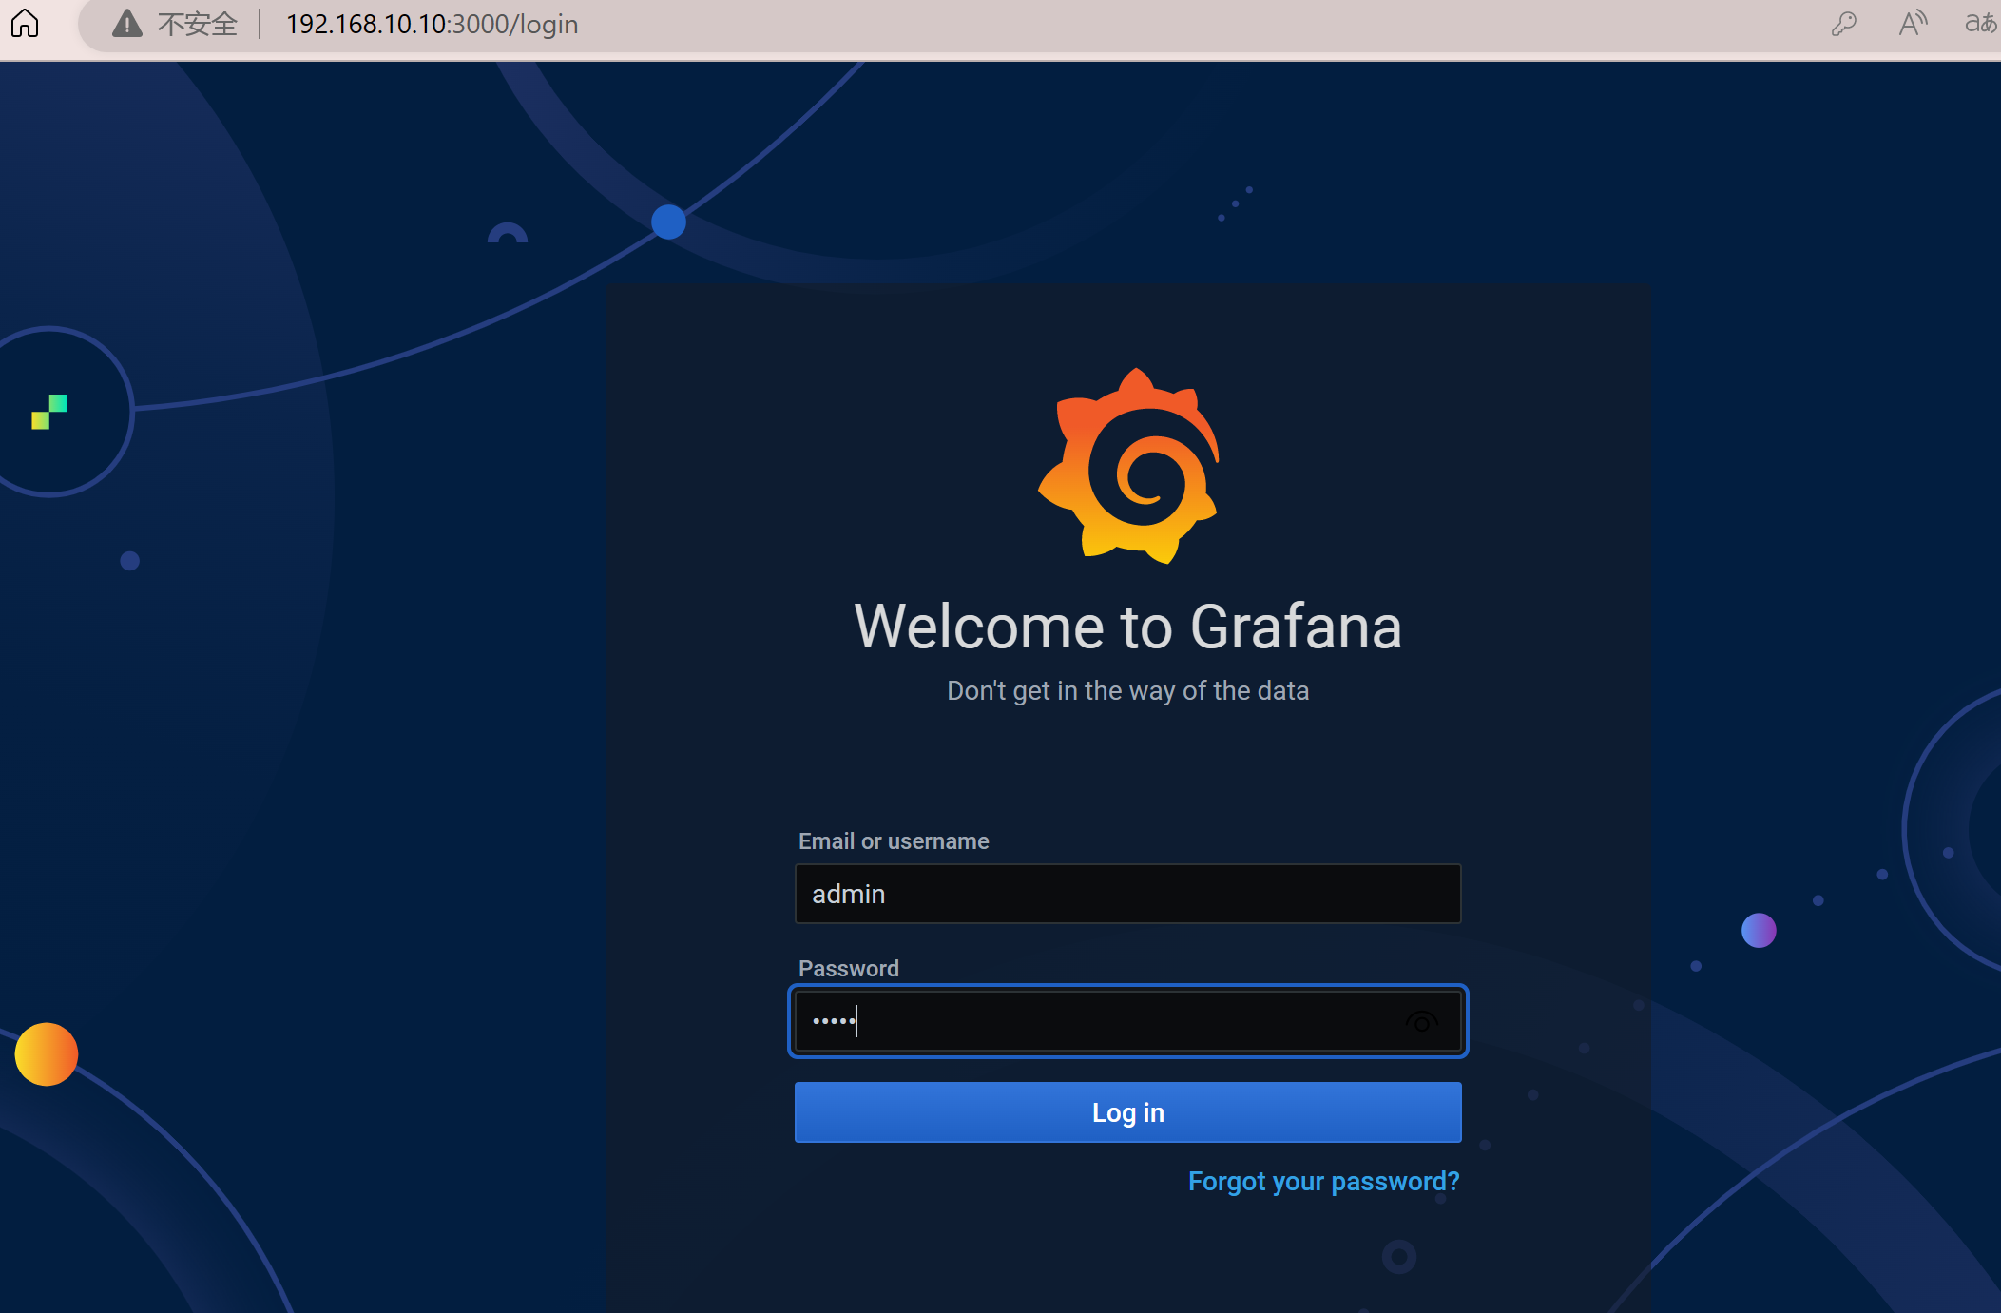Click the 不安全 security label
Screen dimensions: 2001x1313
197,24
